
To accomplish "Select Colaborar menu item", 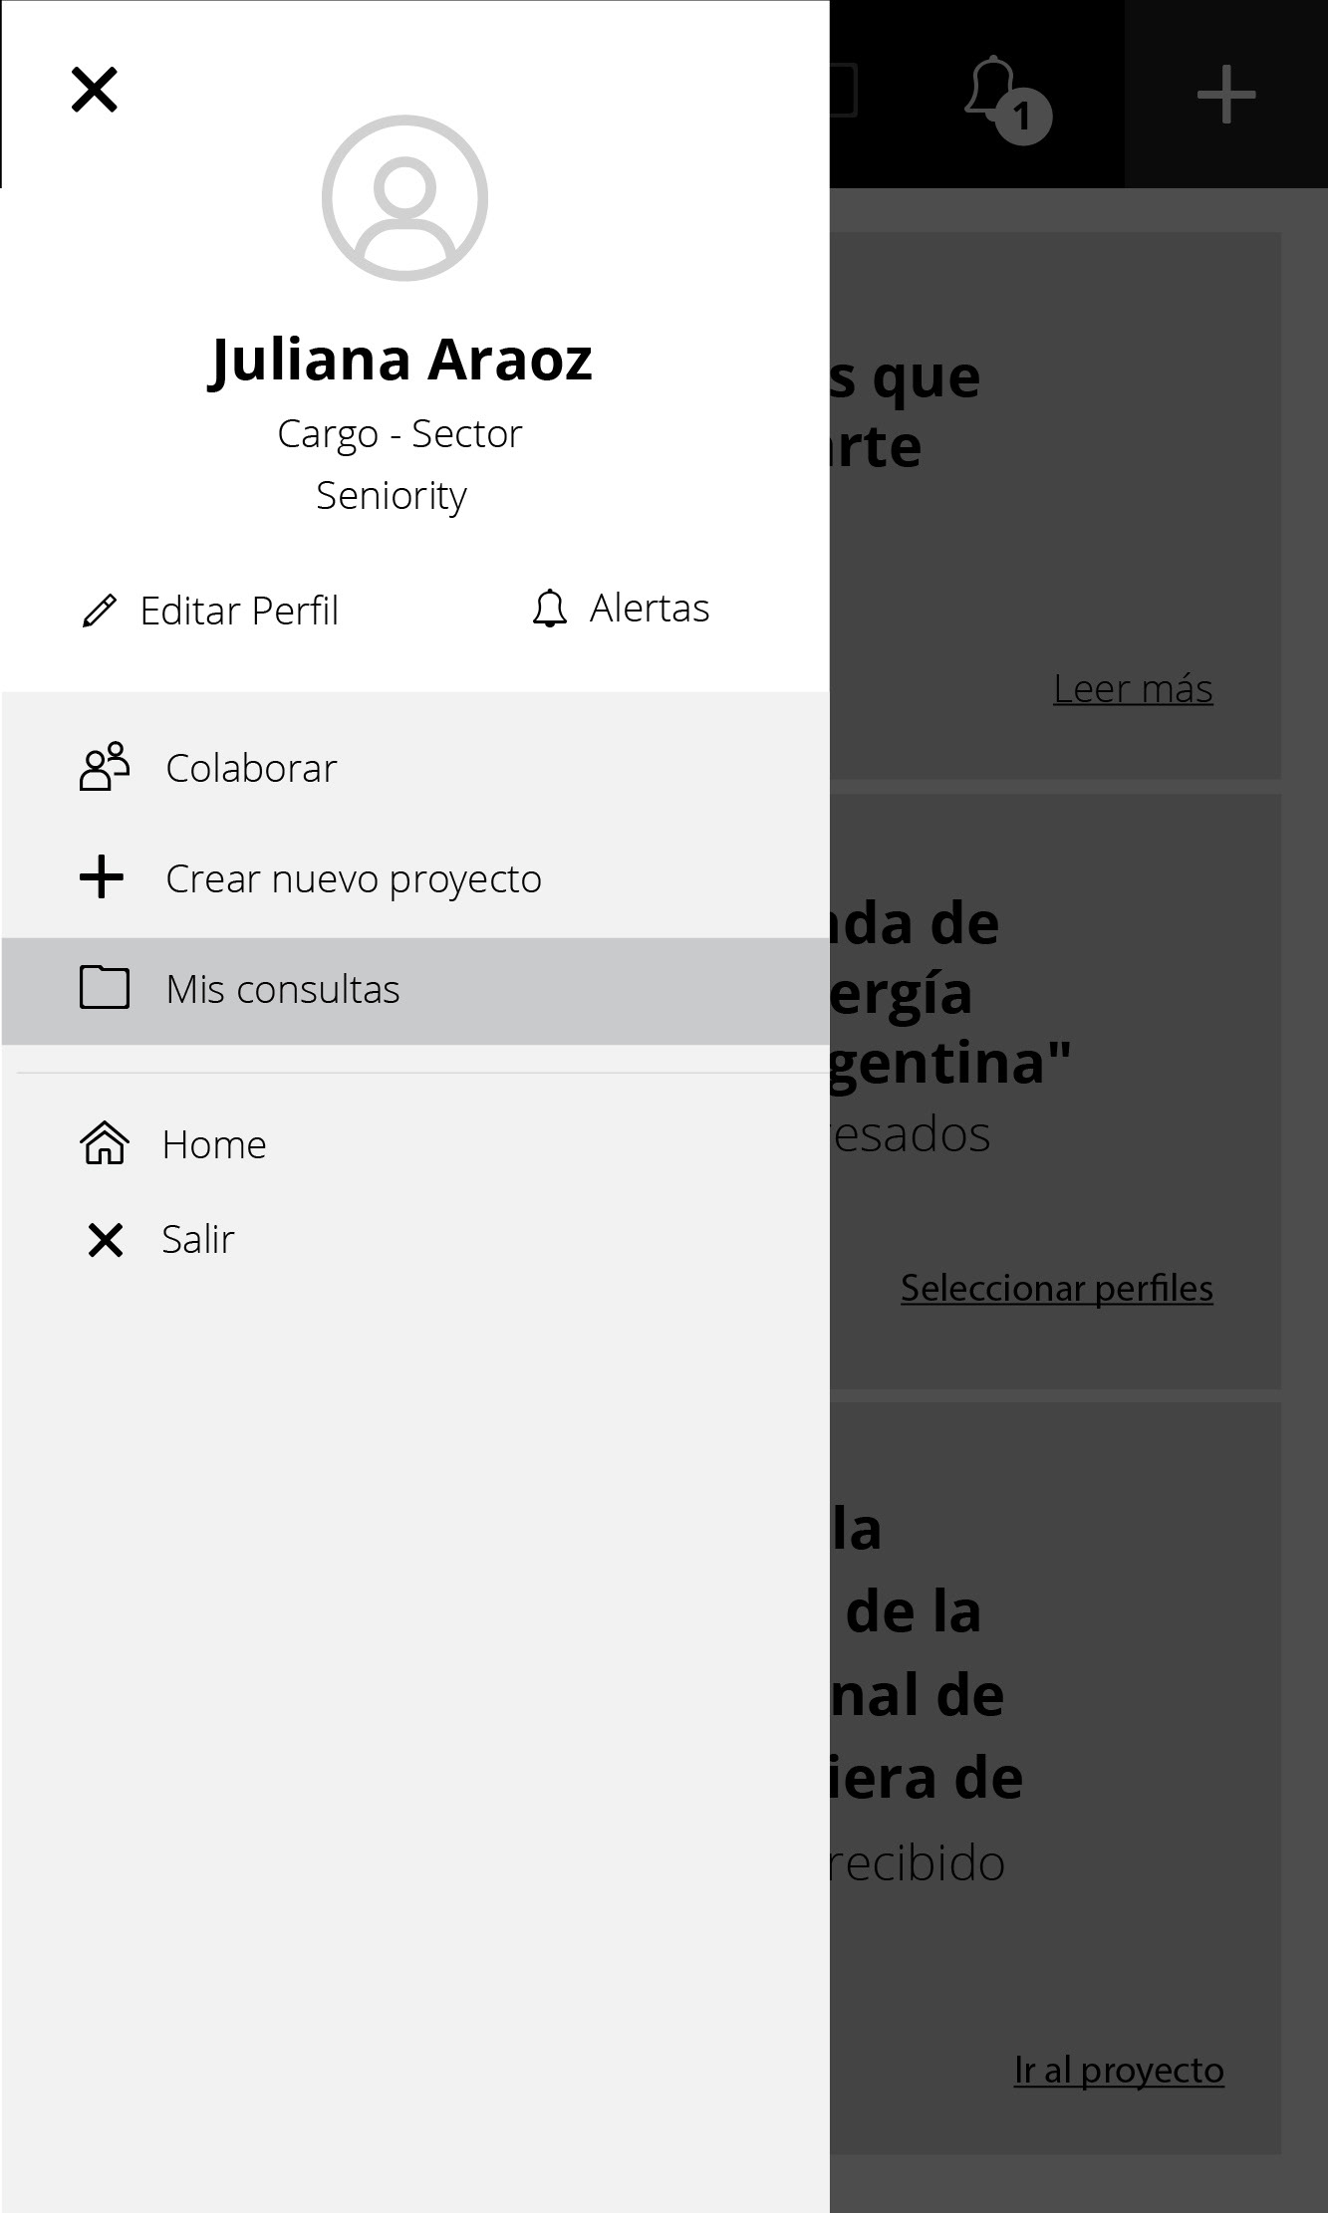I will (415, 768).
